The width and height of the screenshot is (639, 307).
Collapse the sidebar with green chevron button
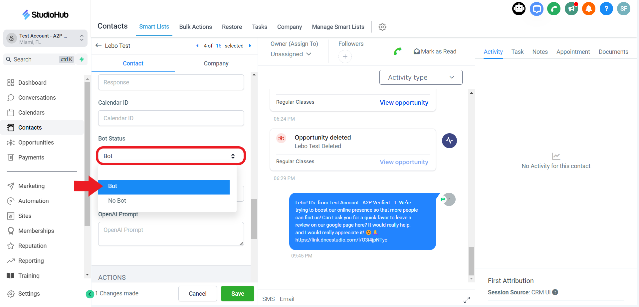point(90,294)
